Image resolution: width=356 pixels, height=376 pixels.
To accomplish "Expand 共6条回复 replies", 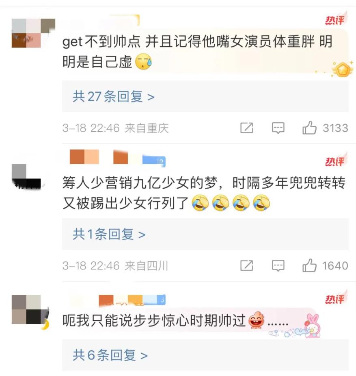I will 110,355.
